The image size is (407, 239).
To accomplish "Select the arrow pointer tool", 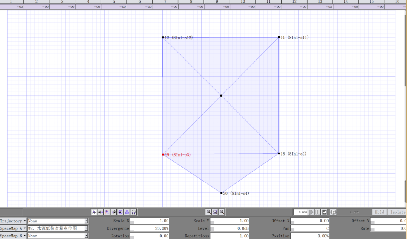I will click(94, 212).
